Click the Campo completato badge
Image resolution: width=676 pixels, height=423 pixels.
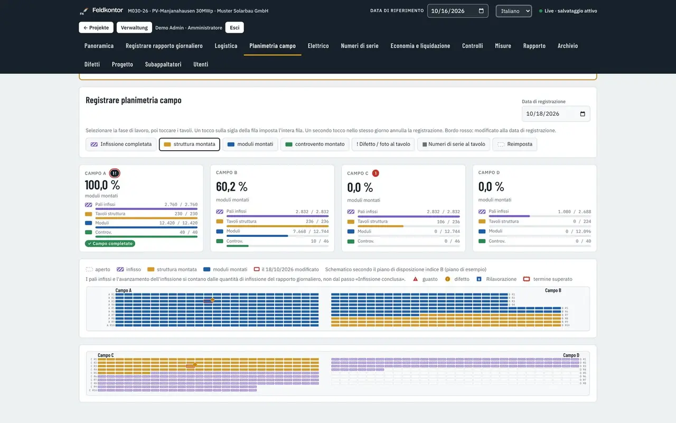click(x=110, y=244)
